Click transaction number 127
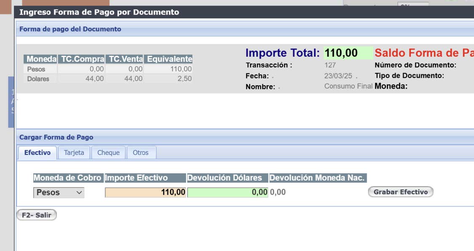The height and width of the screenshot is (251, 474). tap(330, 65)
